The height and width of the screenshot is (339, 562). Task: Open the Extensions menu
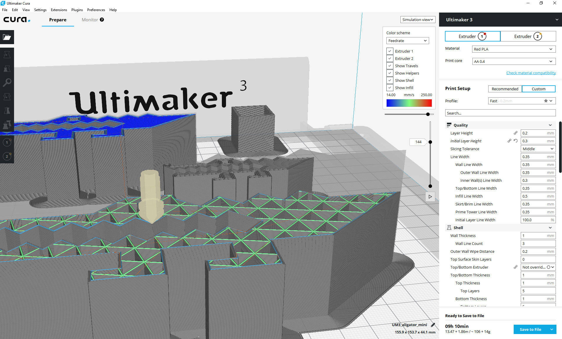click(x=59, y=10)
